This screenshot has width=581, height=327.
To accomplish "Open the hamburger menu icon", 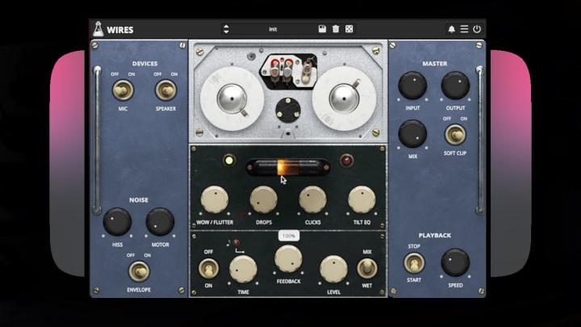I will [x=464, y=29].
